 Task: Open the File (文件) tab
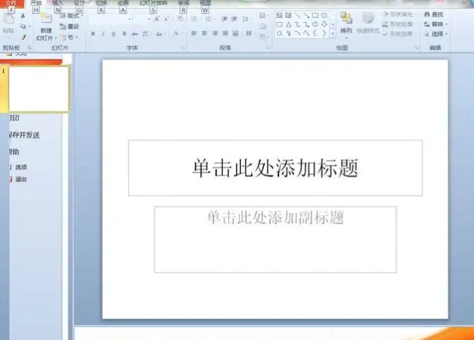tap(10, 3)
